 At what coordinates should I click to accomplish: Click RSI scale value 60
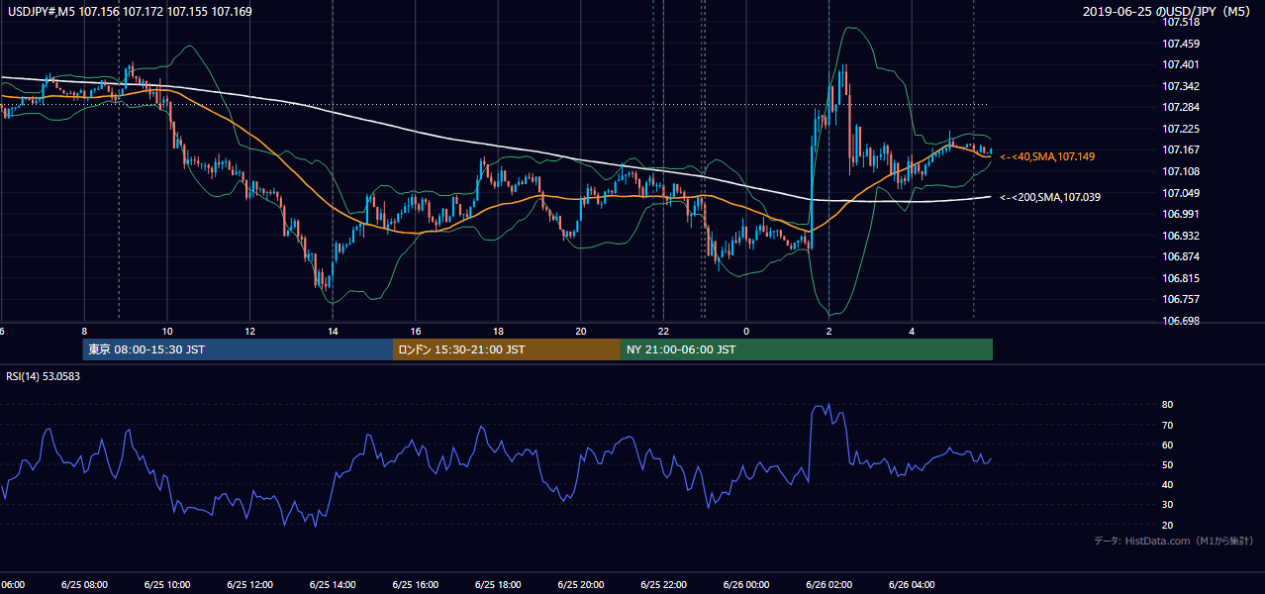[1167, 445]
